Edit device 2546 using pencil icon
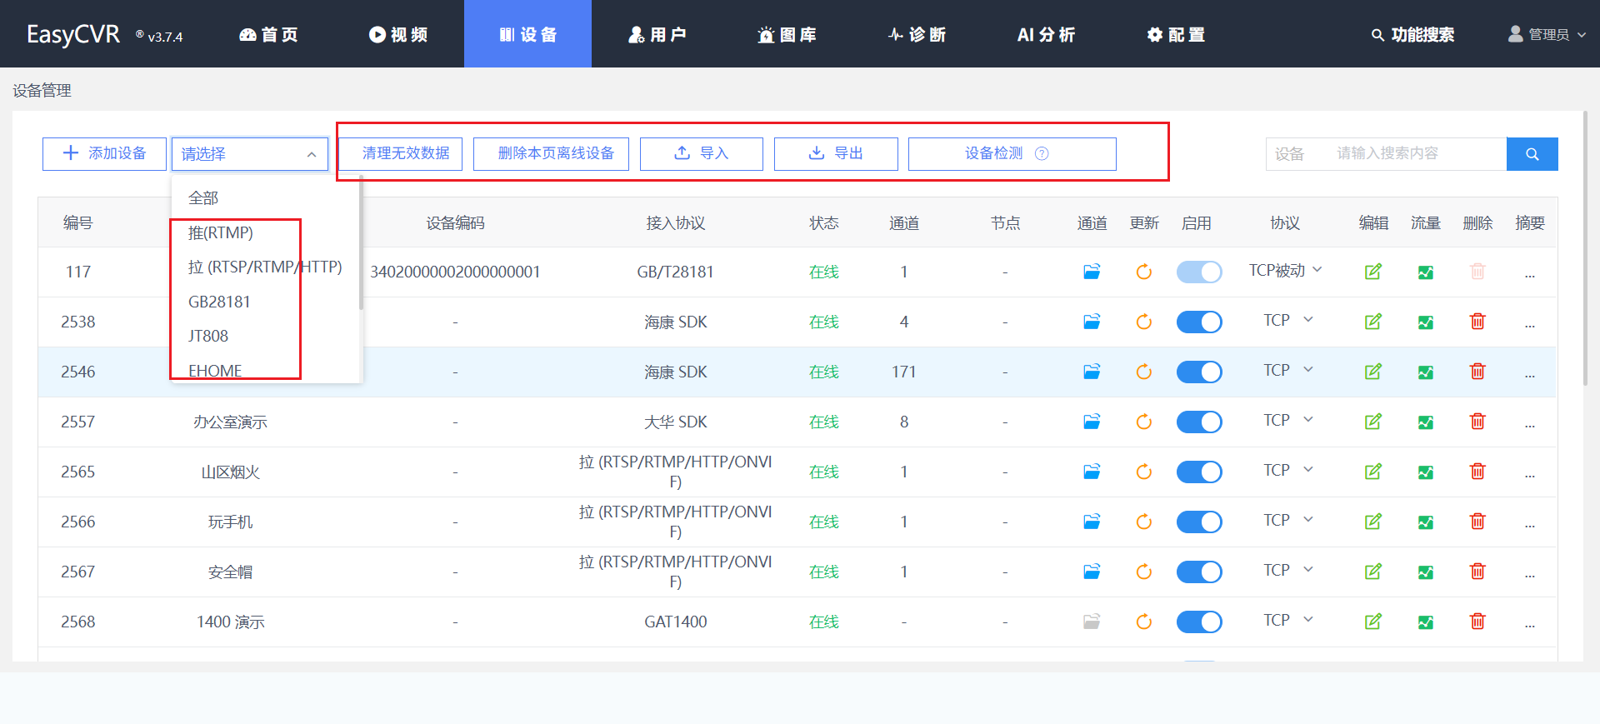This screenshot has width=1600, height=724. (1373, 372)
